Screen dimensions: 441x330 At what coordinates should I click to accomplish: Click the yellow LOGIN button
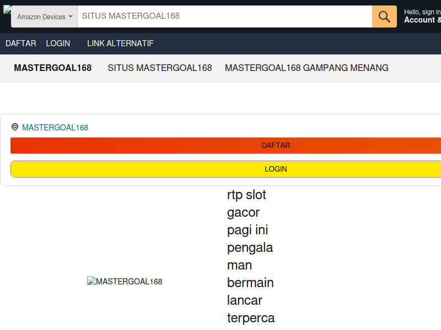tap(225, 169)
